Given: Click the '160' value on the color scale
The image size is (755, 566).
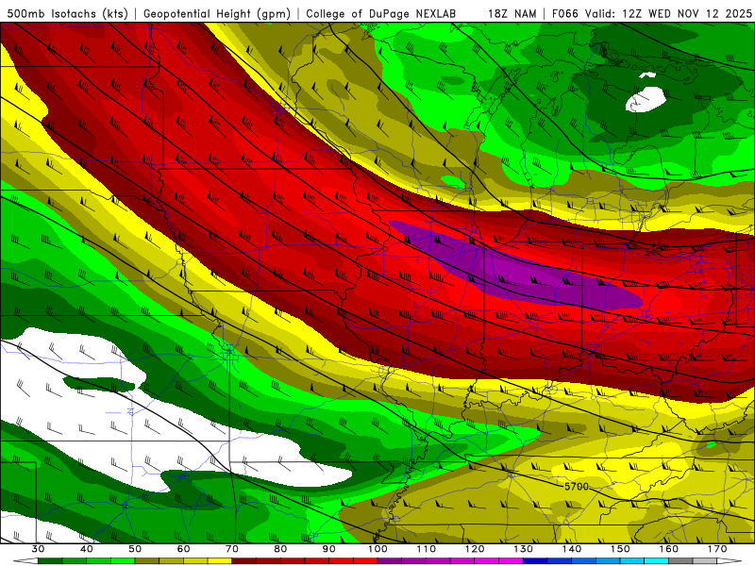Looking at the screenshot, I should pos(669,549).
